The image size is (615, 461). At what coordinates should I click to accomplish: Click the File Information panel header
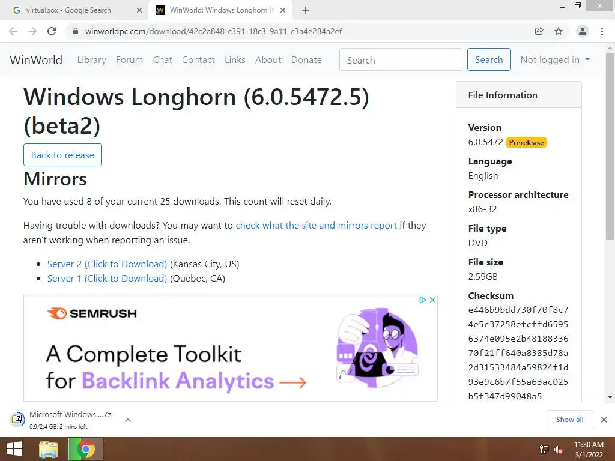pos(518,95)
